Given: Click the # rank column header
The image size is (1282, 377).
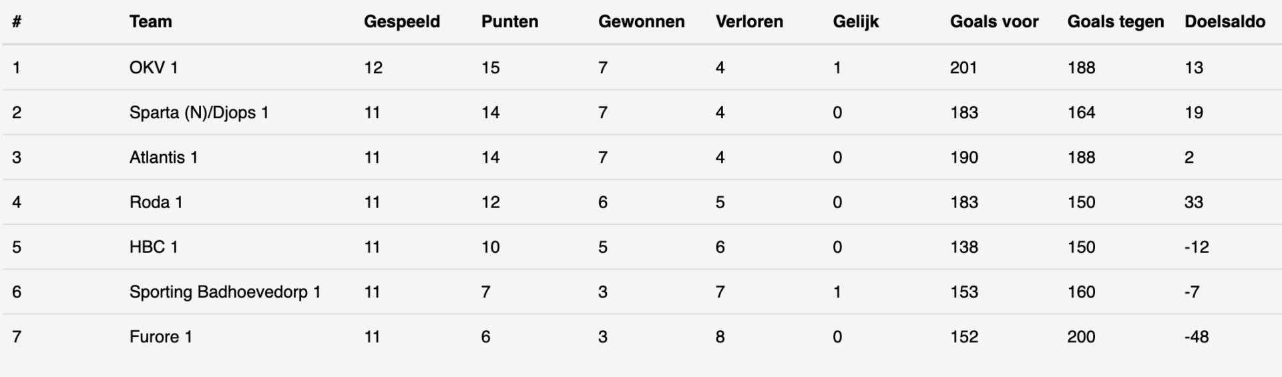Looking at the screenshot, I should [x=17, y=21].
